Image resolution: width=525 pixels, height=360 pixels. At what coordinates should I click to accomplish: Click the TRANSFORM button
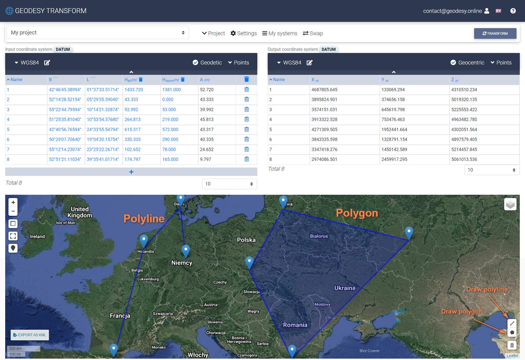pos(495,33)
